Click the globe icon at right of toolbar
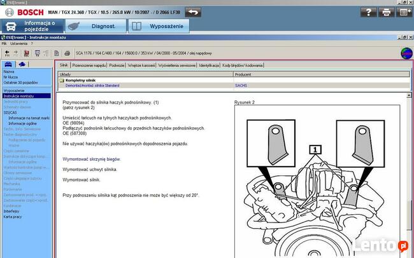 405,53
